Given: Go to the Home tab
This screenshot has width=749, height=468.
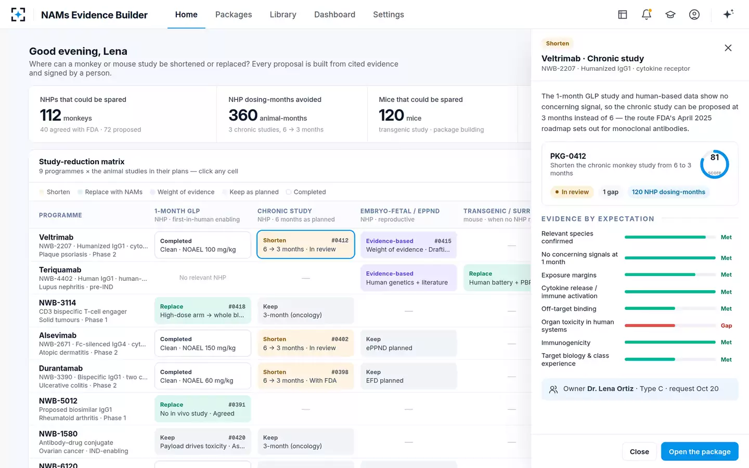Looking at the screenshot, I should click(x=186, y=15).
